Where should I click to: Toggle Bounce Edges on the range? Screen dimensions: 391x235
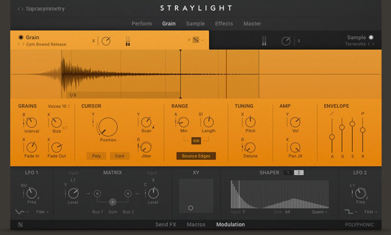(196, 156)
